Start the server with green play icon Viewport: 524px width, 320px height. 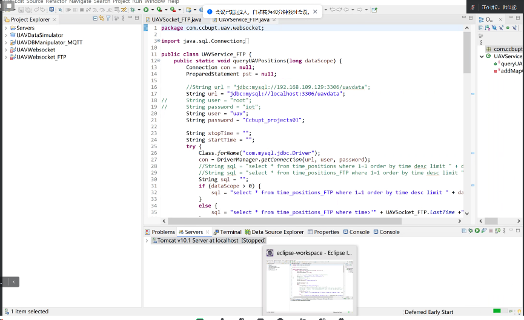click(x=477, y=230)
